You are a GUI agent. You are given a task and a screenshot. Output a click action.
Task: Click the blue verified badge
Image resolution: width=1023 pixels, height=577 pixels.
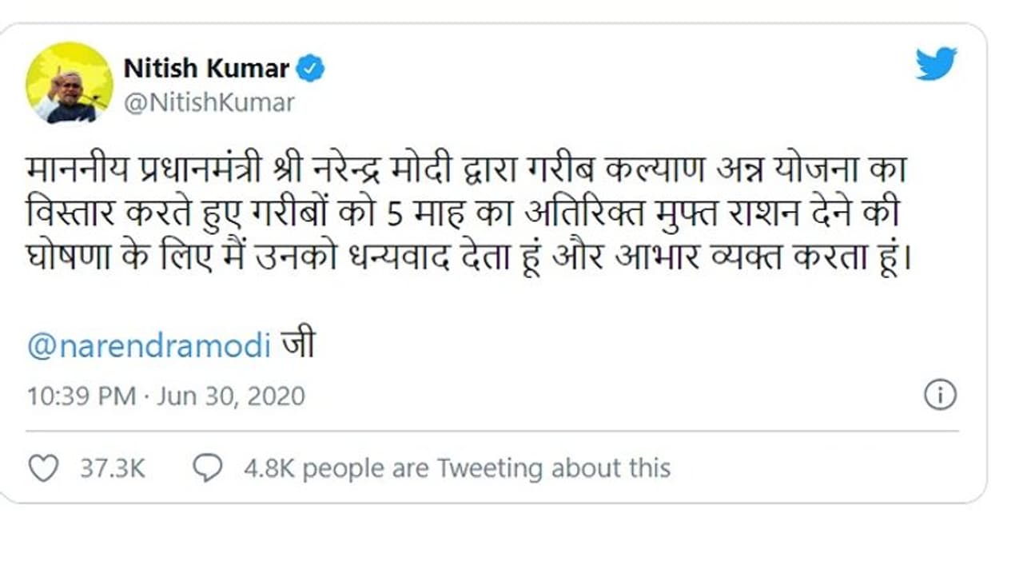click(311, 70)
